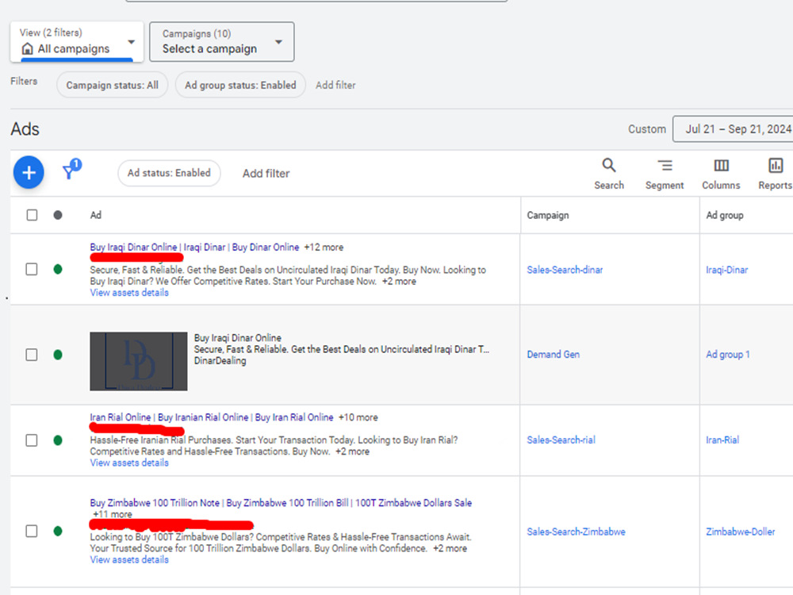Select the Iran Rial Online ad checkbox
This screenshot has width=793, height=595.
pyautogui.click(x=32, y=440)
